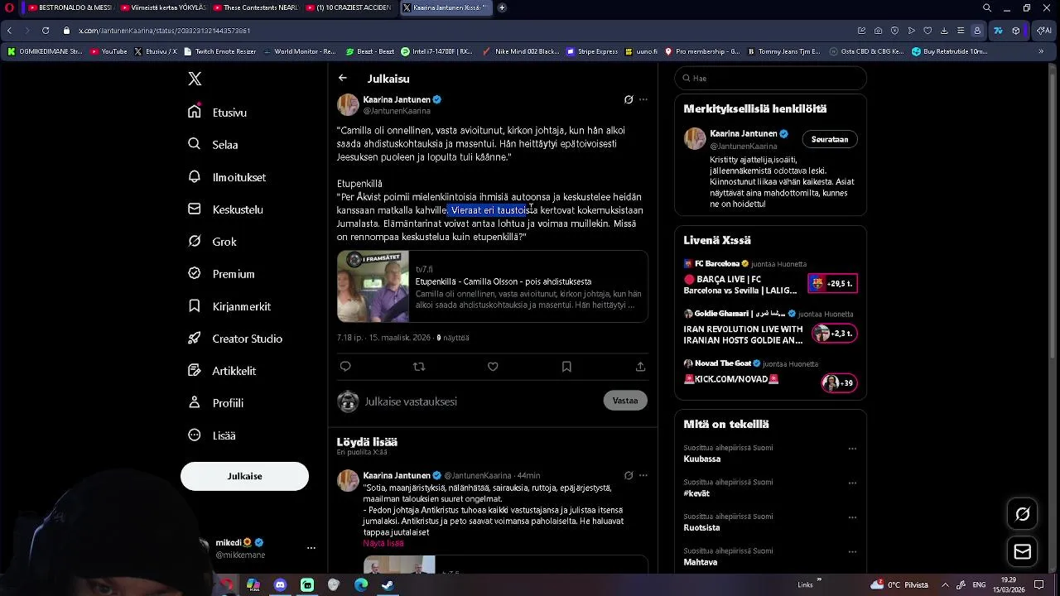Image resolution: width=1060 pixels, height=596 pixels.
Task: Open KICK.COM/NOVAD live item
Action: 770,374
